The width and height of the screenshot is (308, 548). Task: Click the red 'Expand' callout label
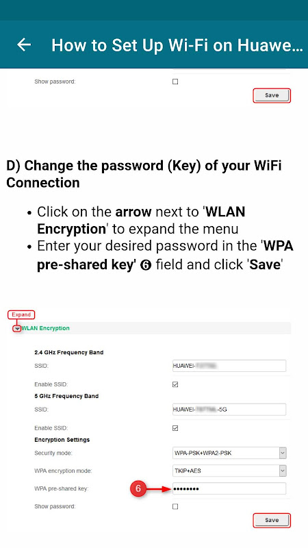[21, 314]
